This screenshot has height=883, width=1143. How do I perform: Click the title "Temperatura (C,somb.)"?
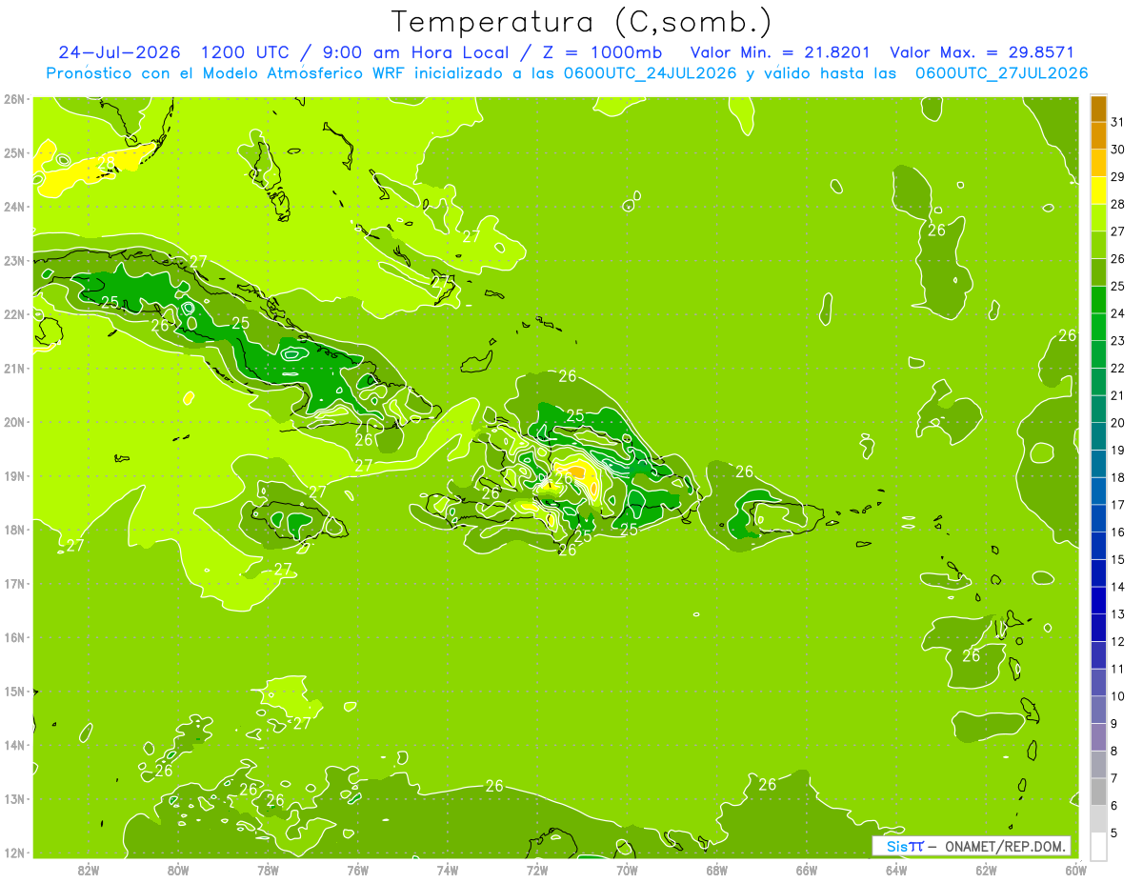[x=582, y=22]
